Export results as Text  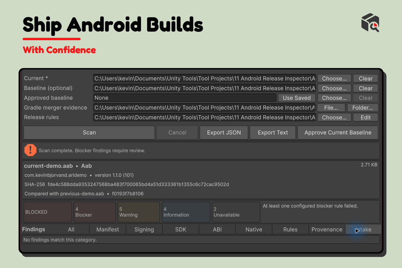tap(273, 132)
